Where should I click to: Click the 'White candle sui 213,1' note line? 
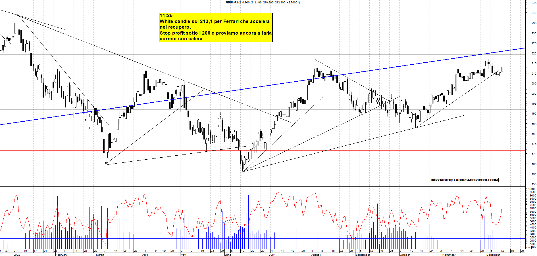[215, 21]
